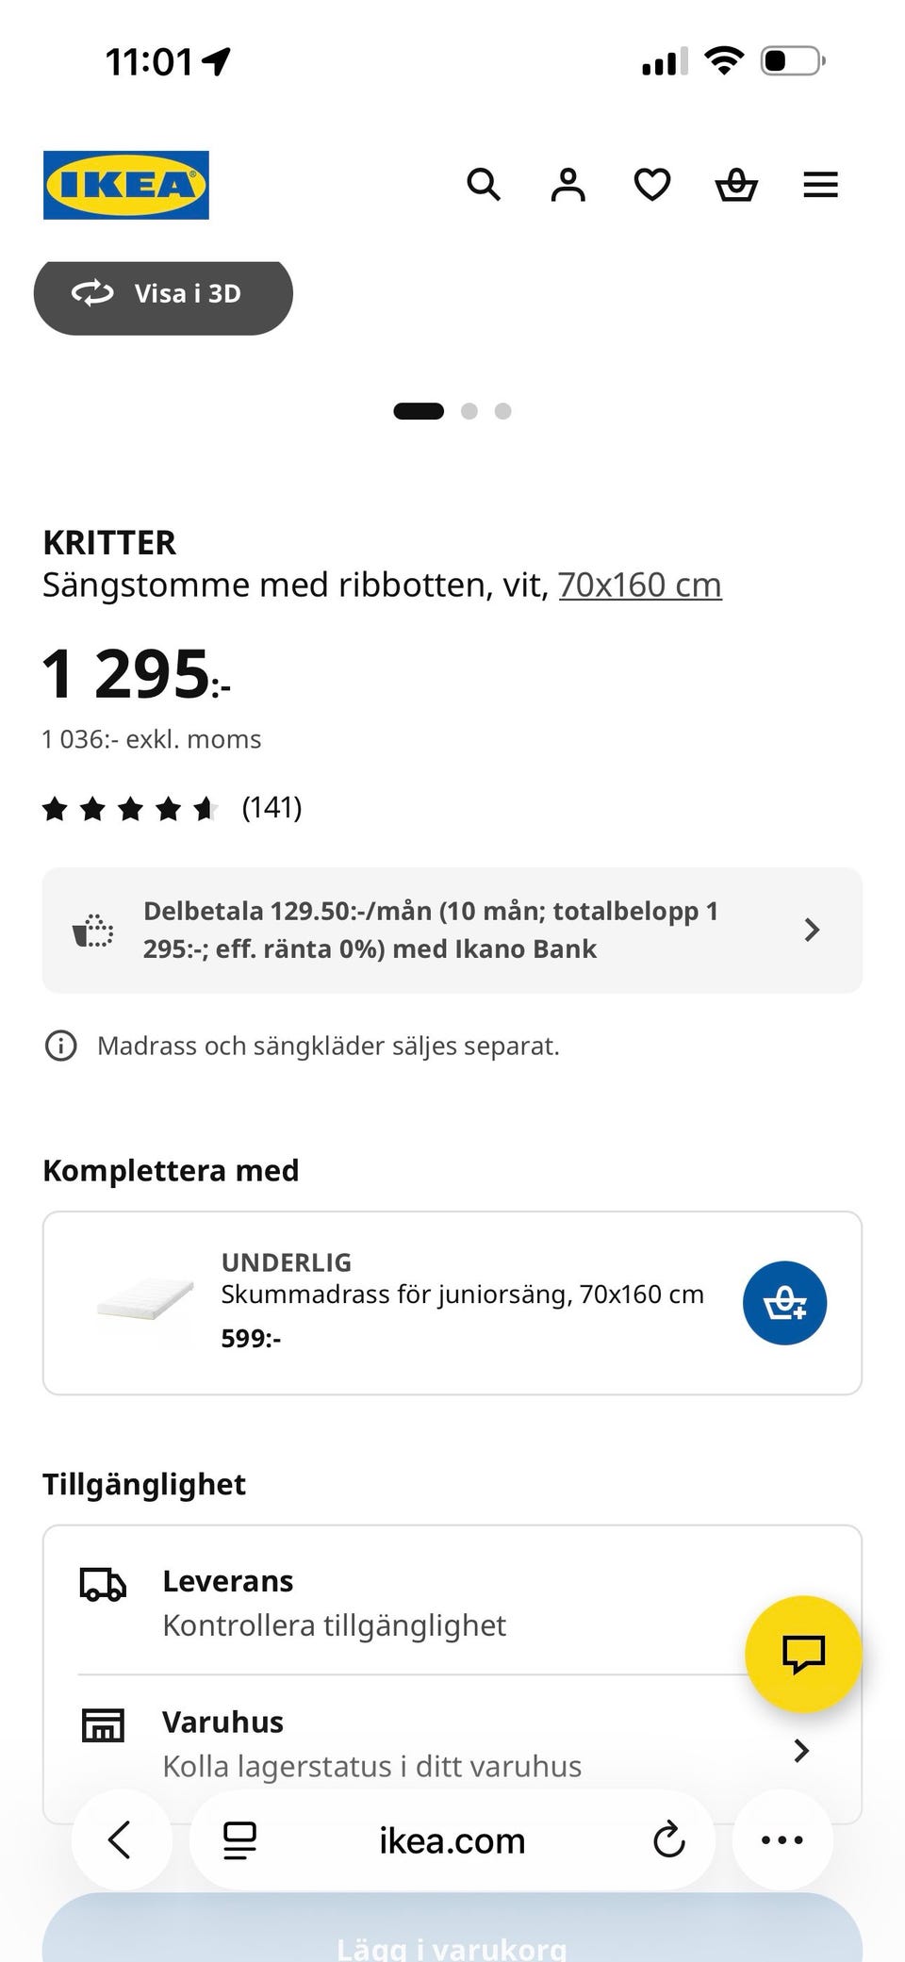Open the 70x160 cm size link

pos(640,585)
